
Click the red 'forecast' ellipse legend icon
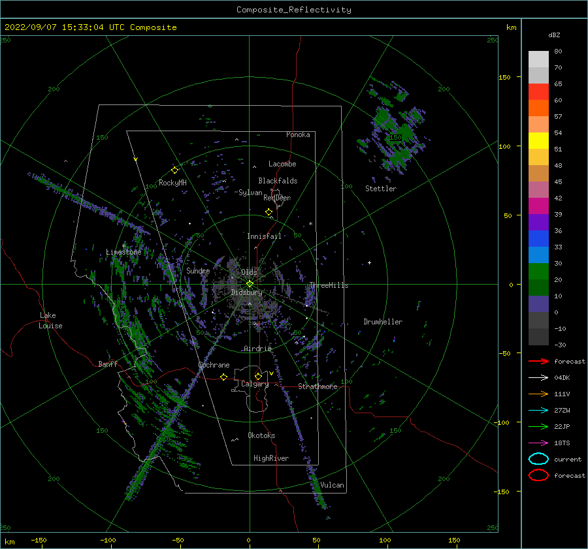tap(538, 475)
